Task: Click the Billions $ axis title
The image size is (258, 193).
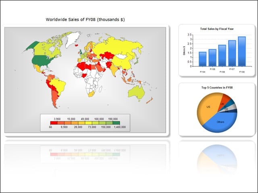Action: tap(184, 51)
